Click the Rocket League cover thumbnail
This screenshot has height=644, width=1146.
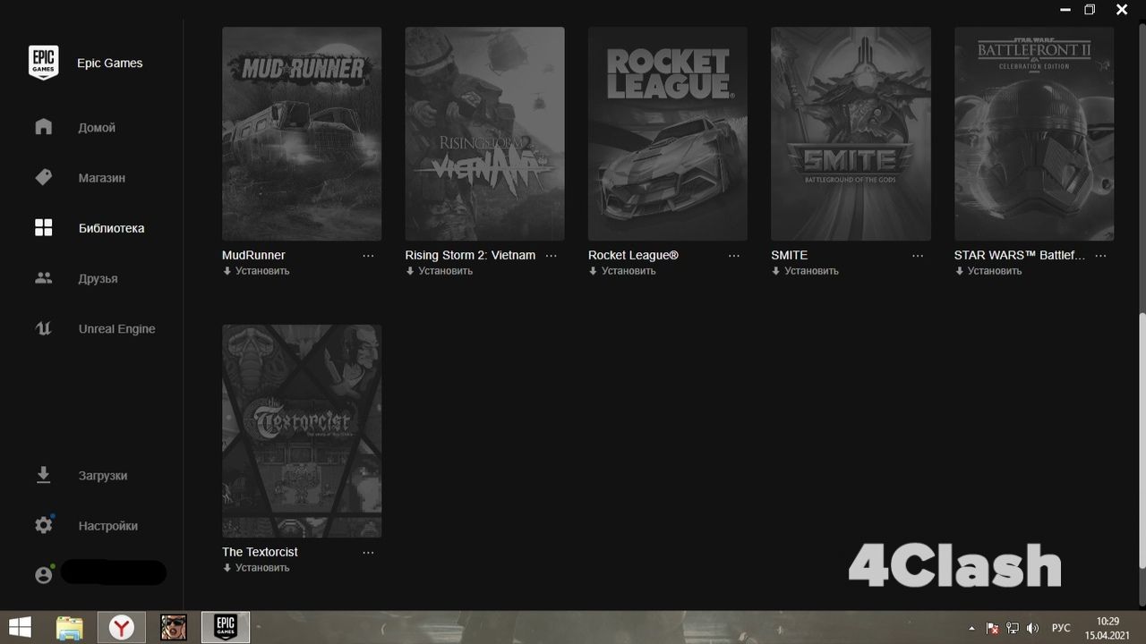[x=668, y=133]
